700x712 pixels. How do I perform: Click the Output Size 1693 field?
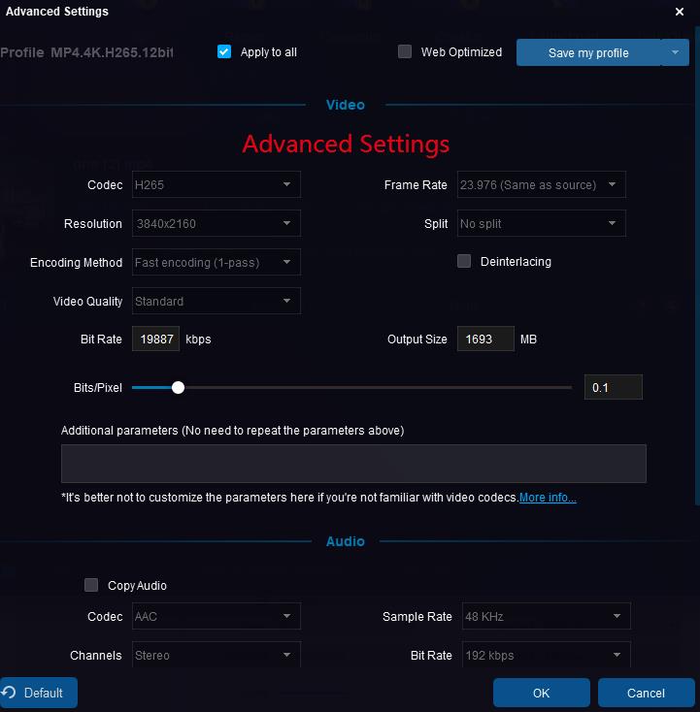tap(485, 339)
